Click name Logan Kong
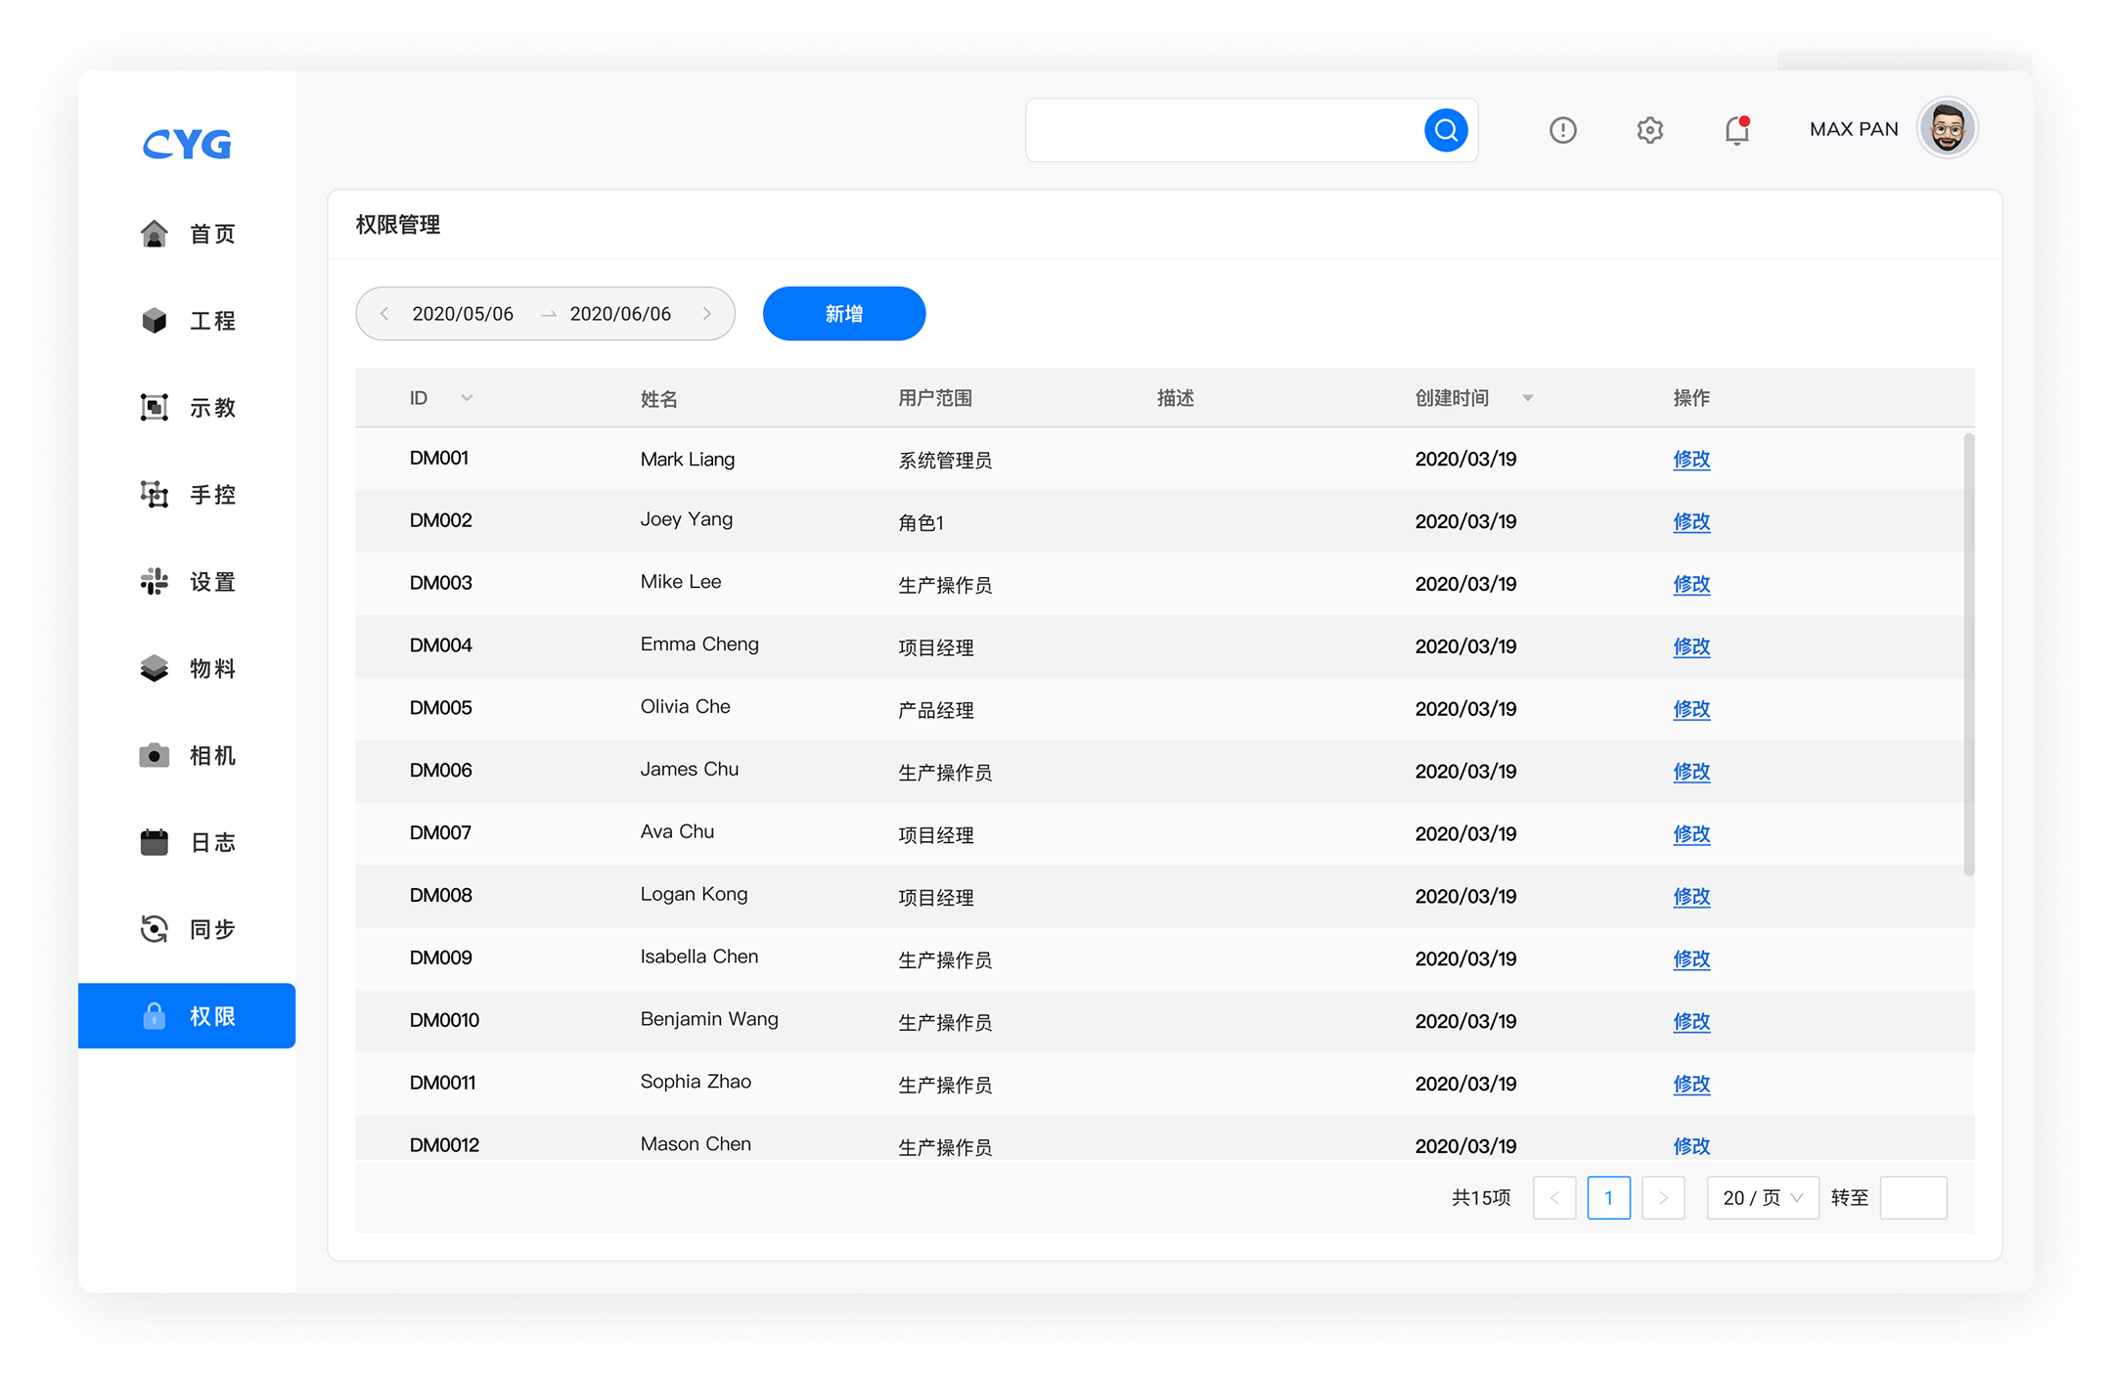This screenshot has width=2113, height=1379. [694, 894]
